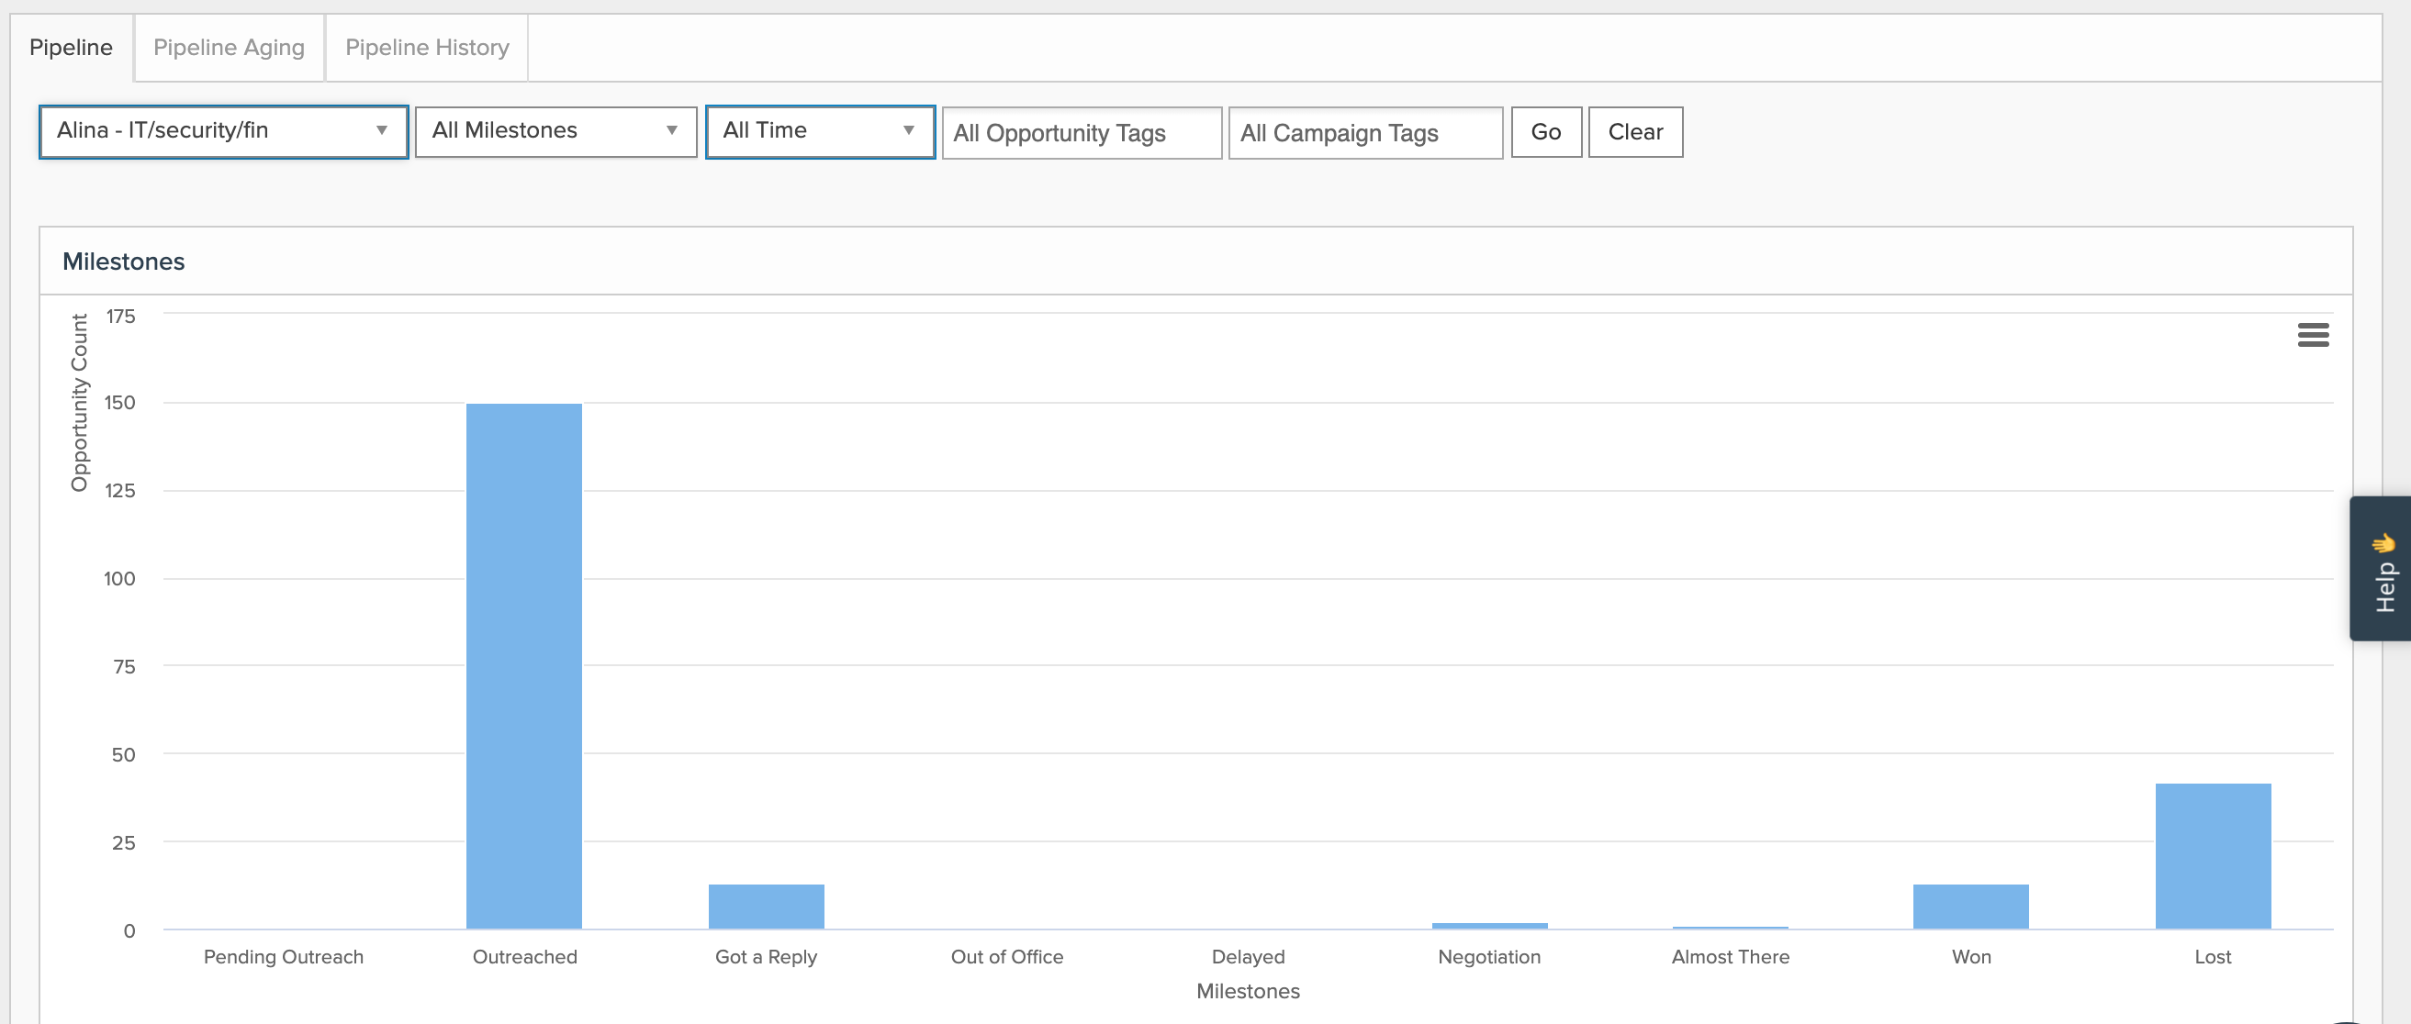Viewport: 2411px width, 1024px height.
Task: Click the Negotiation axis label
Action: coord(1489,957)
